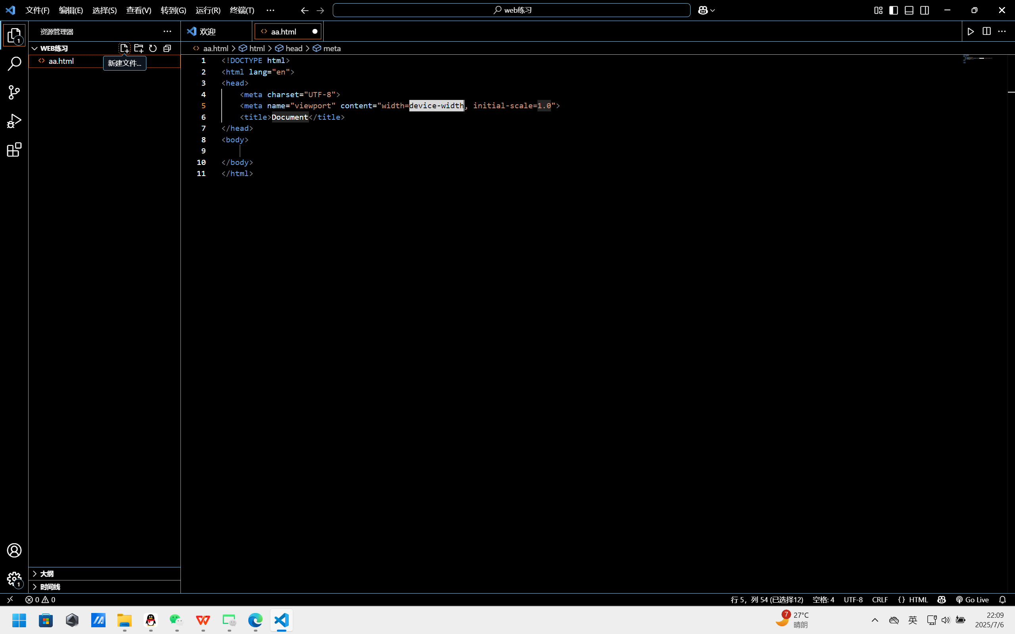This screenshot has width=1015, height=634.
Task: Go back with the navigation arrow
Action: tap(305, 10)
